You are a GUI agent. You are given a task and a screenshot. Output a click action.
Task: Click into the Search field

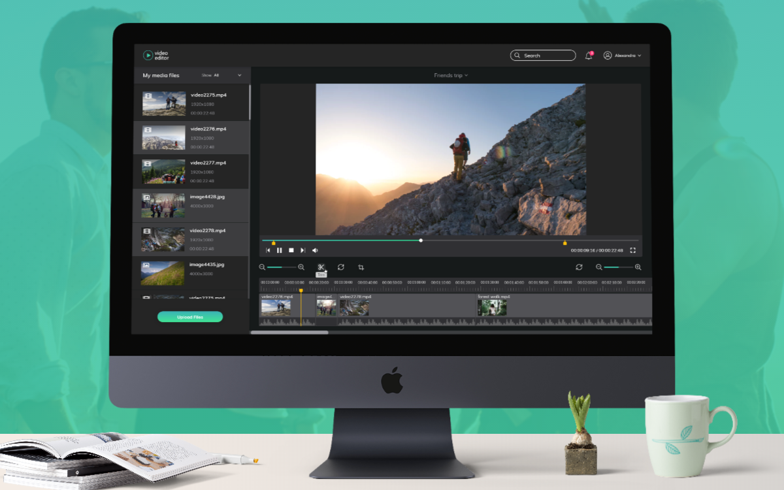tap(543, 56)
